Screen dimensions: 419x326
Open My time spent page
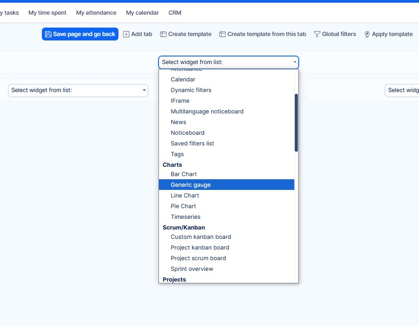click(47, 13)
